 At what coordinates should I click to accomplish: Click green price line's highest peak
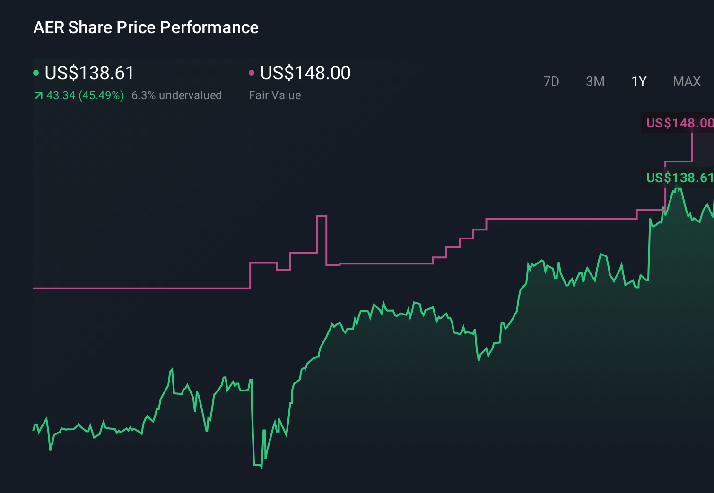click(x=679, y=189)
